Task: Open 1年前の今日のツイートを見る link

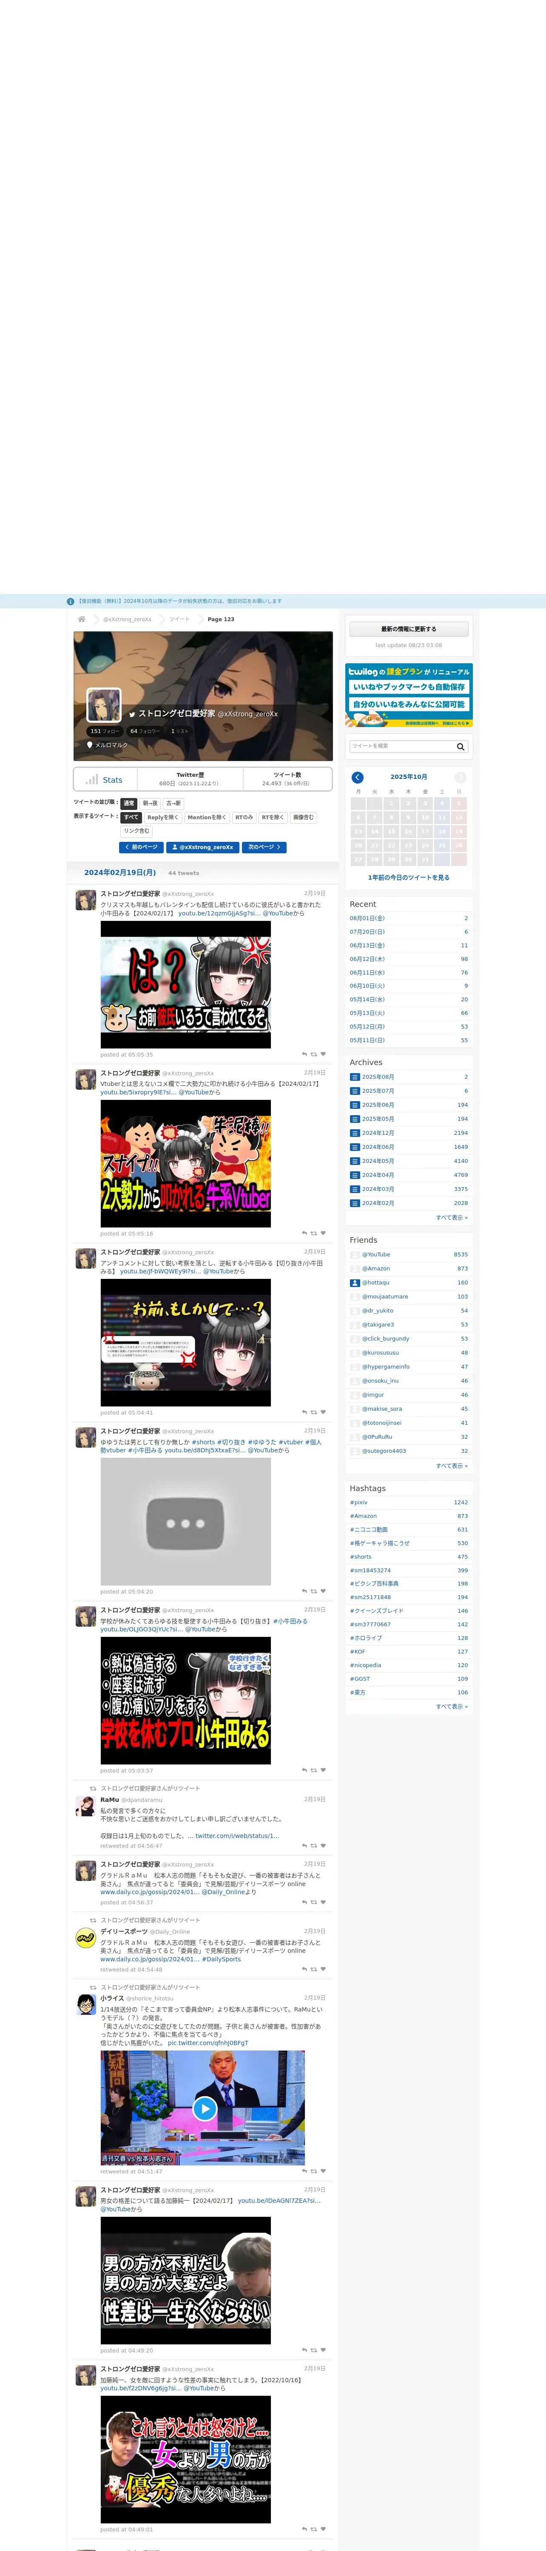Action: [408, 878]
